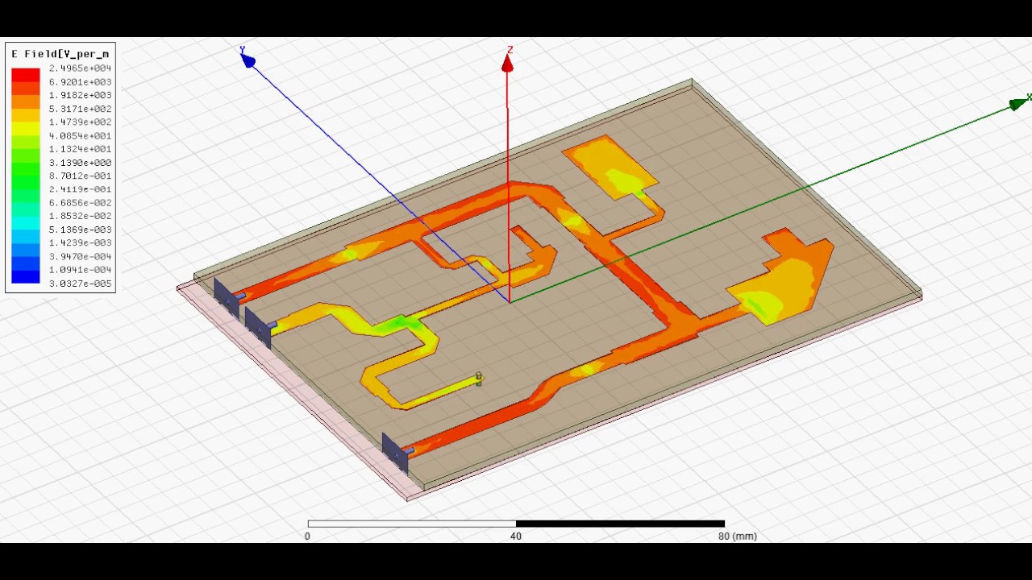
Task: Select the port rectangle nearest the front board corner
Action: coord(395,454)
